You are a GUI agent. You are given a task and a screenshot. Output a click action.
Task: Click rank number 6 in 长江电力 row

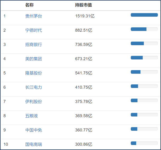click(x=4, y=87)
